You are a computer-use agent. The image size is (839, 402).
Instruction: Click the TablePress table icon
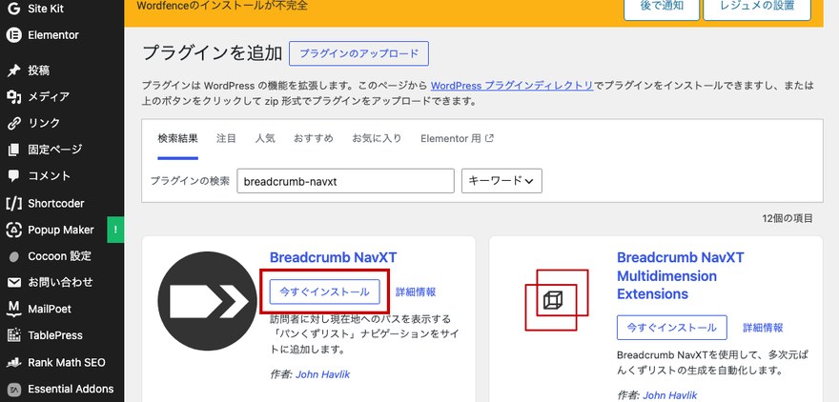coord(14,335)
